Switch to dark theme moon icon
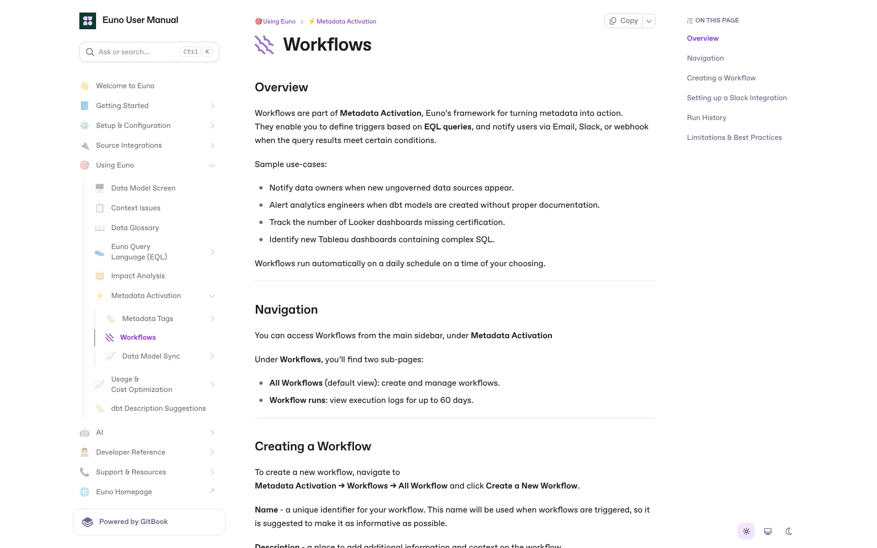The height and width of the screenshot is (548, 877). click(789, 531)
